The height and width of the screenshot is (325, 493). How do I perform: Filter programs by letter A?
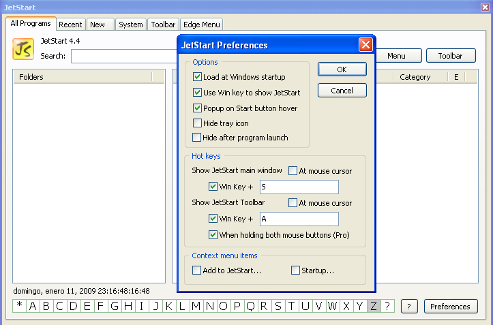33,306
